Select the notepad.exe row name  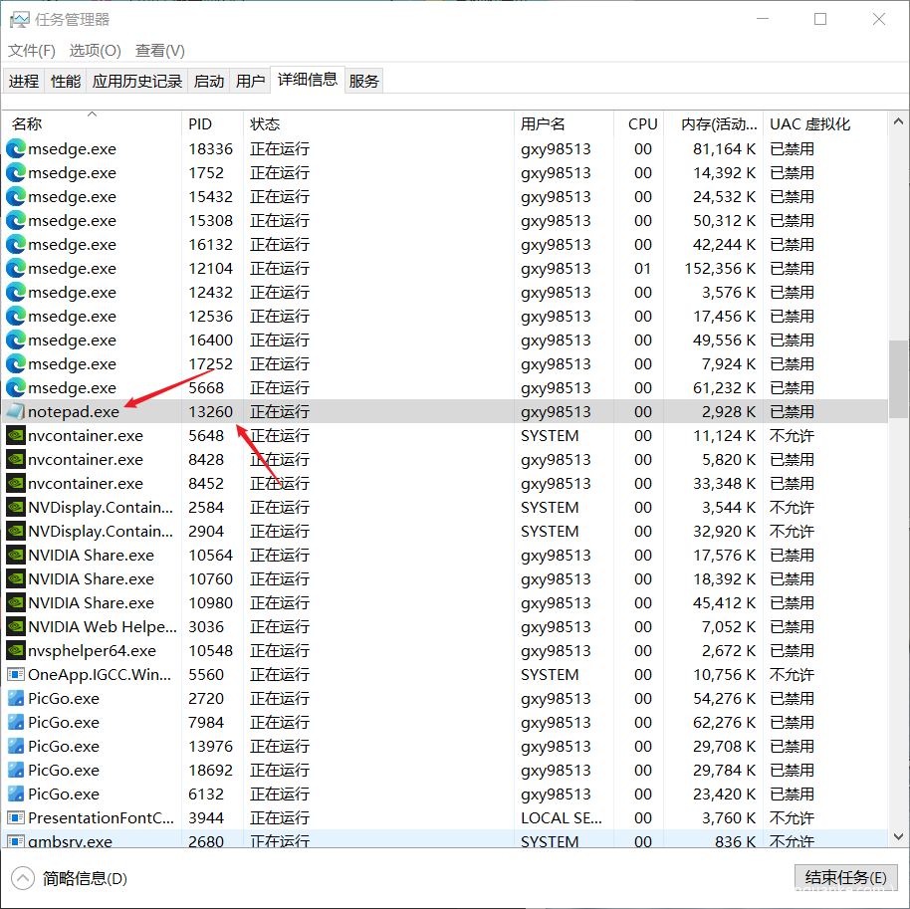[x=74, y=411]
